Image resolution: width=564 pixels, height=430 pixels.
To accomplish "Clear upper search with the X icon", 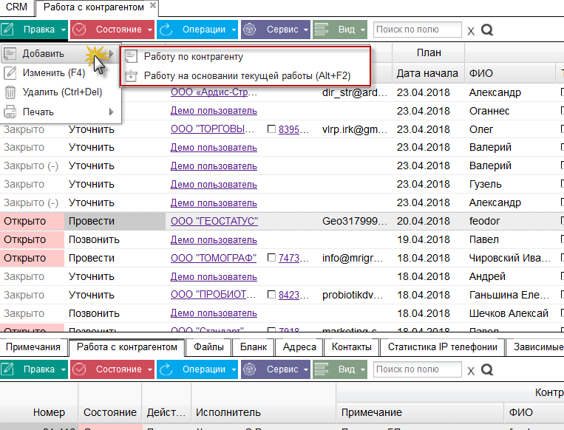I will (471, 31).
